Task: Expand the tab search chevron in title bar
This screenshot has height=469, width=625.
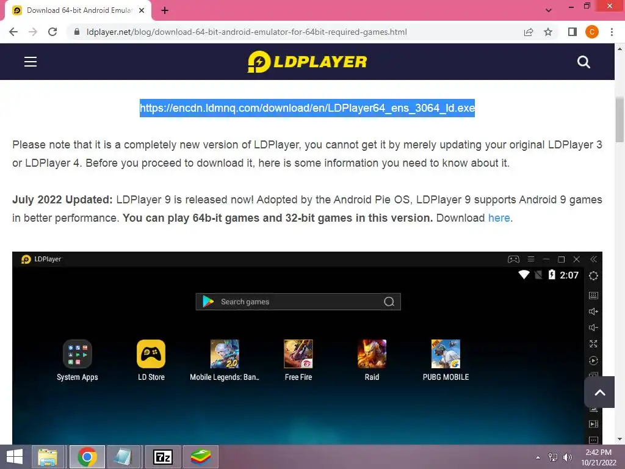Action: pyautogui.click(x=549, y=10)
